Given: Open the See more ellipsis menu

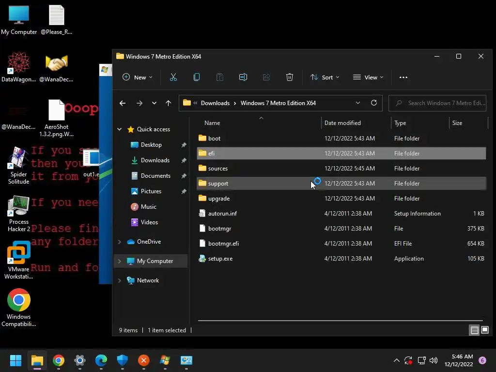Looking at the screenshot, I should 403,77.
